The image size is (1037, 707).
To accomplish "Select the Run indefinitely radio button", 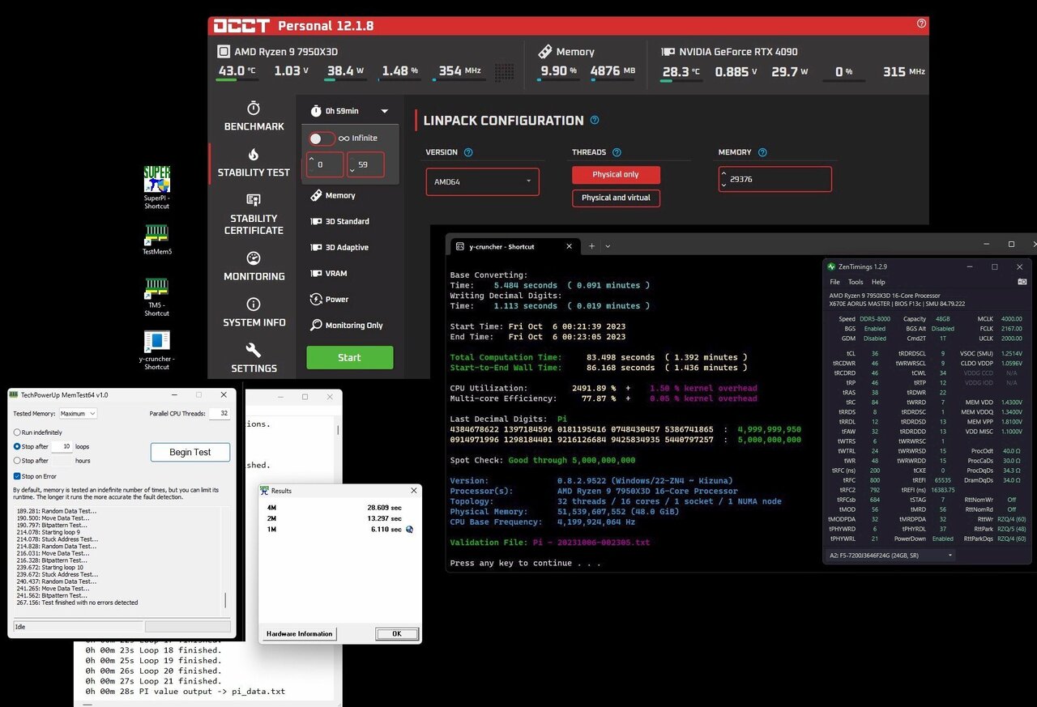I will [17, 432].
